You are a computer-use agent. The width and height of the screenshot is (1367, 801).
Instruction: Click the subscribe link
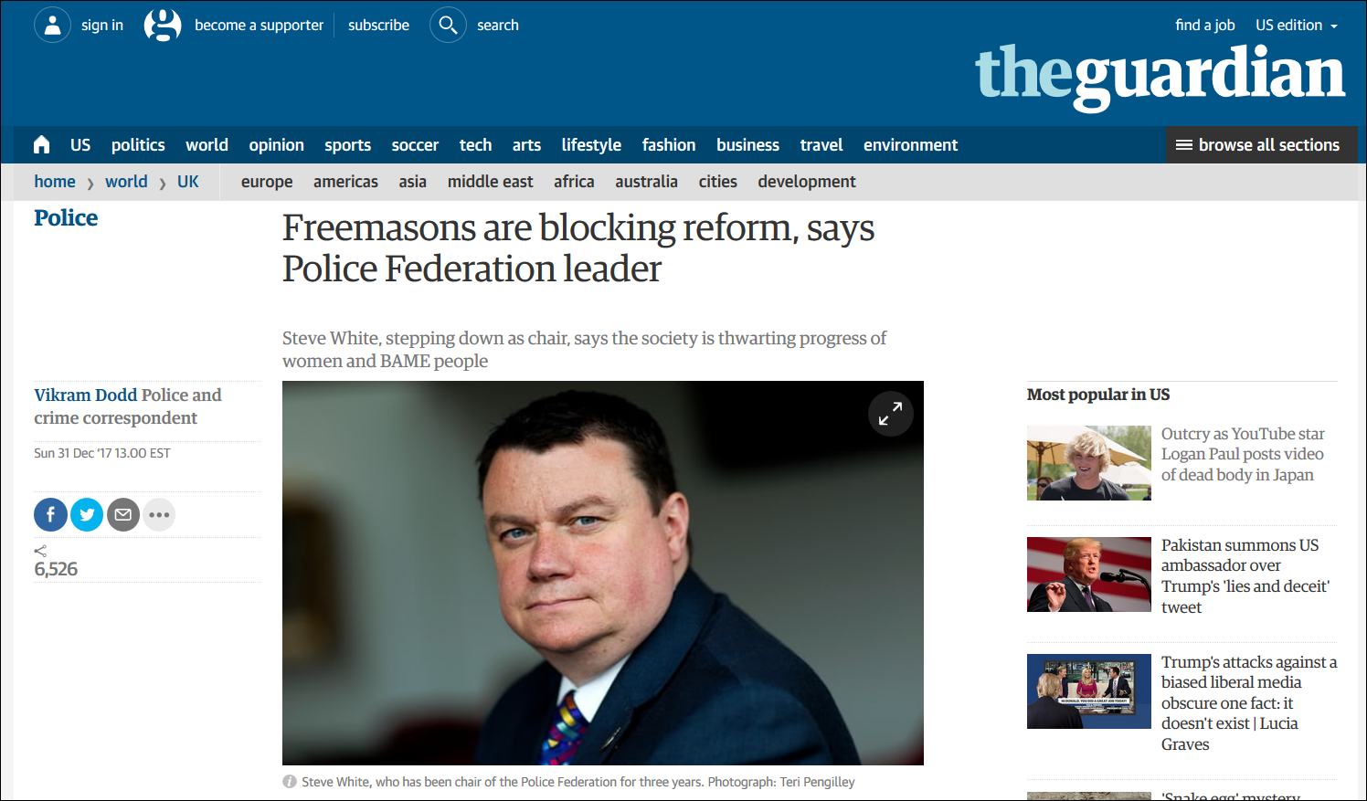coord(378,25)
